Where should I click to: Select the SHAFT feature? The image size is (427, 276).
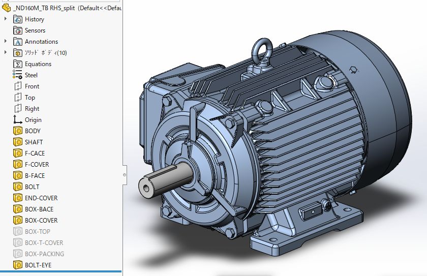[34, 142]
